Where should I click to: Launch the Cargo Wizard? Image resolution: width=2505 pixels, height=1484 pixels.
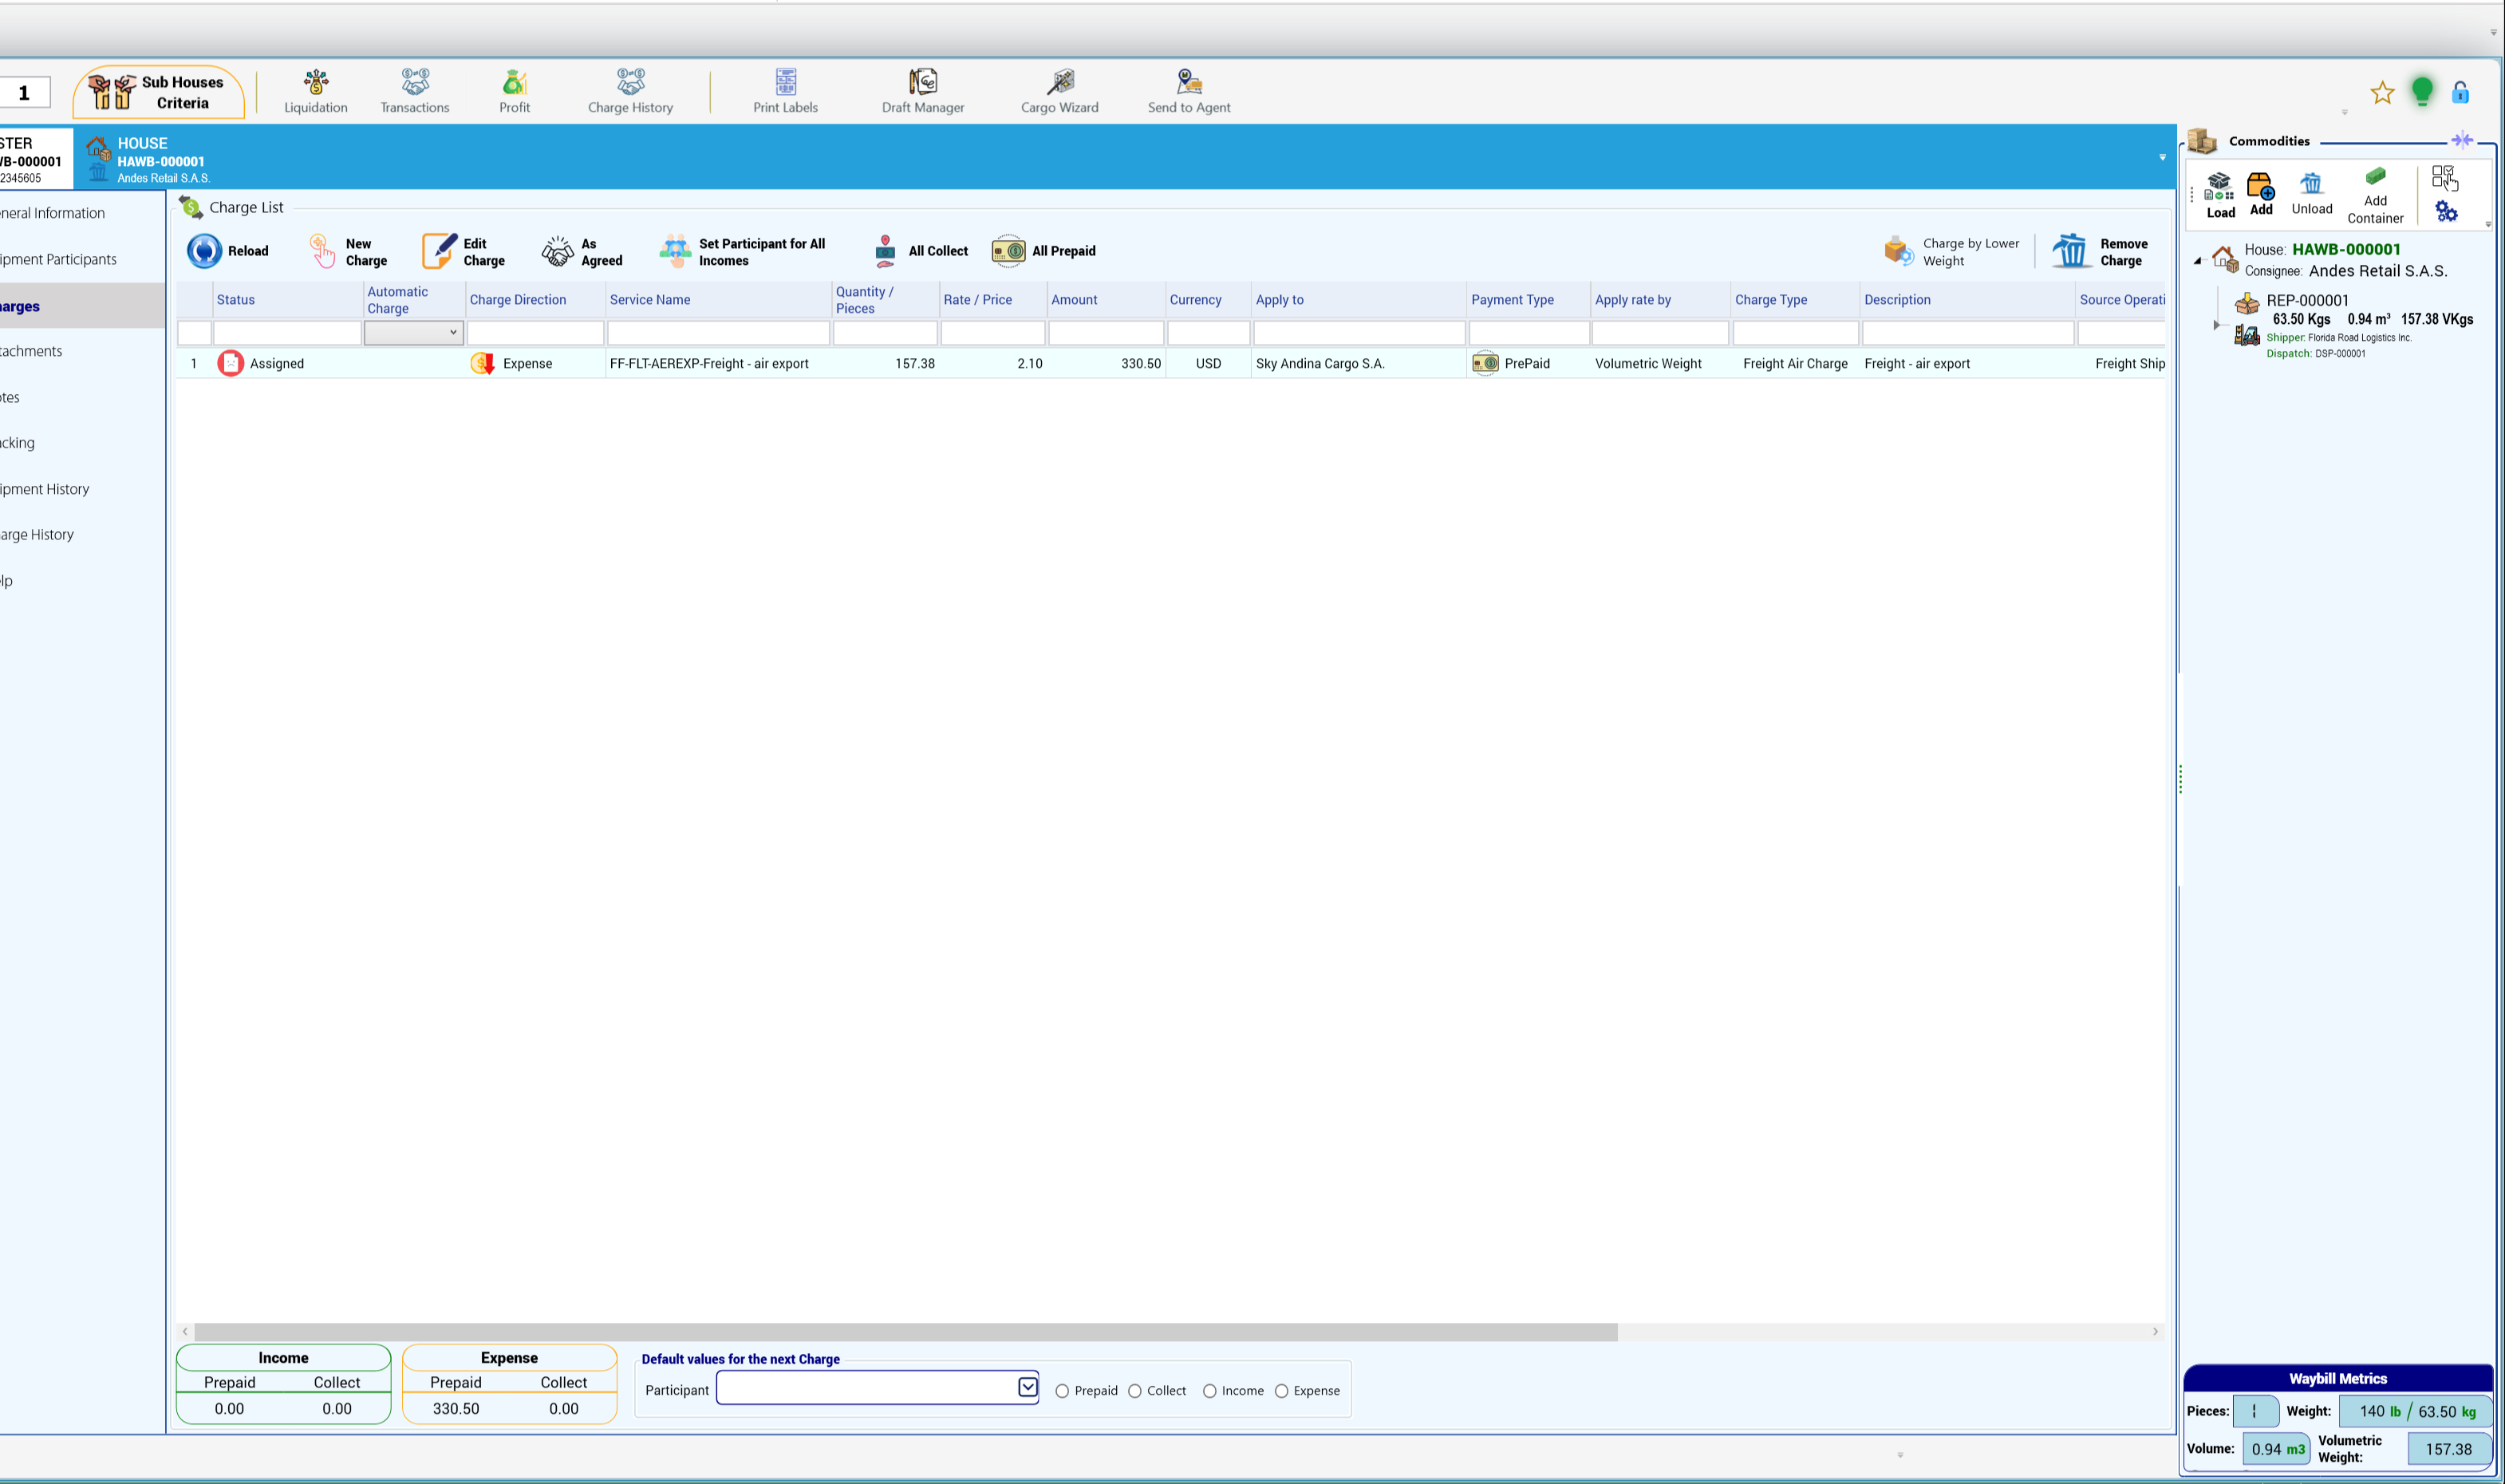click(1059, 91)
